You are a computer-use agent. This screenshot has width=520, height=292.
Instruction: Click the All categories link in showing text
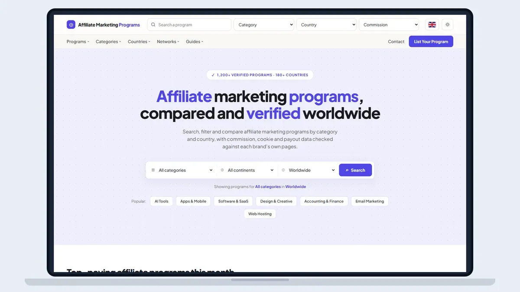click(268, 187)
